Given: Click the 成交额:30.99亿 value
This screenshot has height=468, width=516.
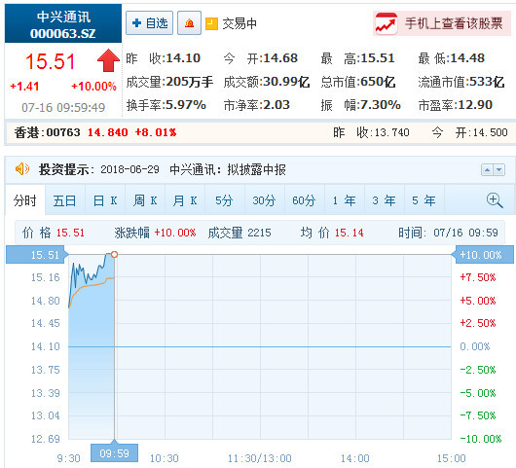Looking at the screenshot, I should (x=267, y=82).
